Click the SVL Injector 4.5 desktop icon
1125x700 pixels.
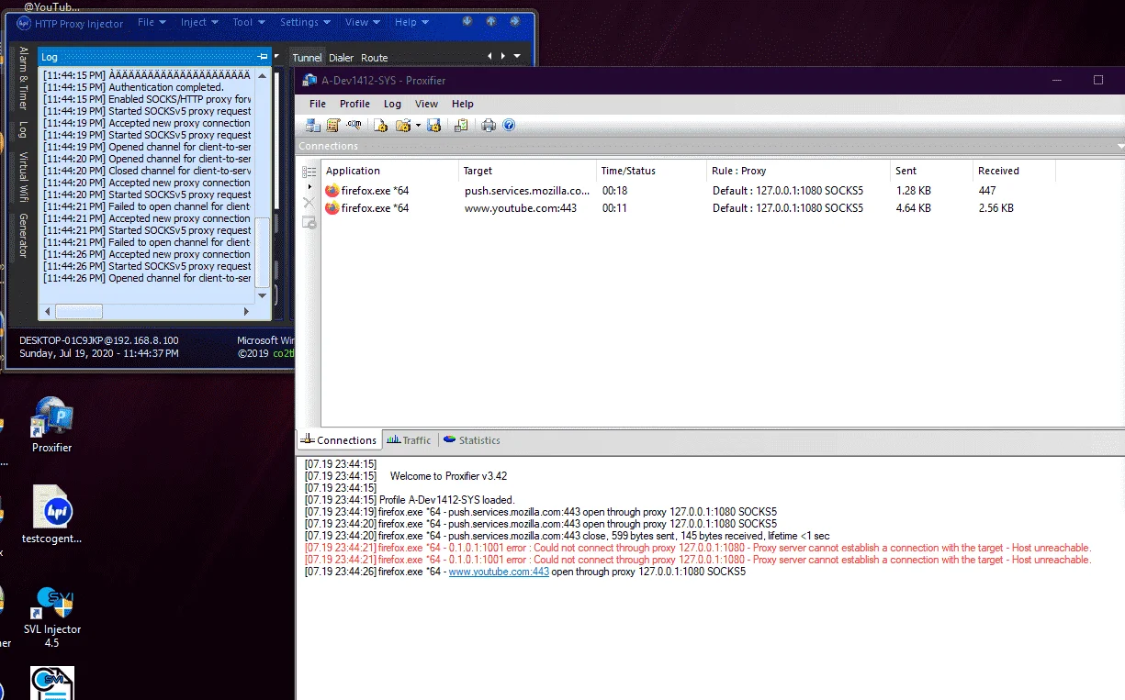point(52,617)
